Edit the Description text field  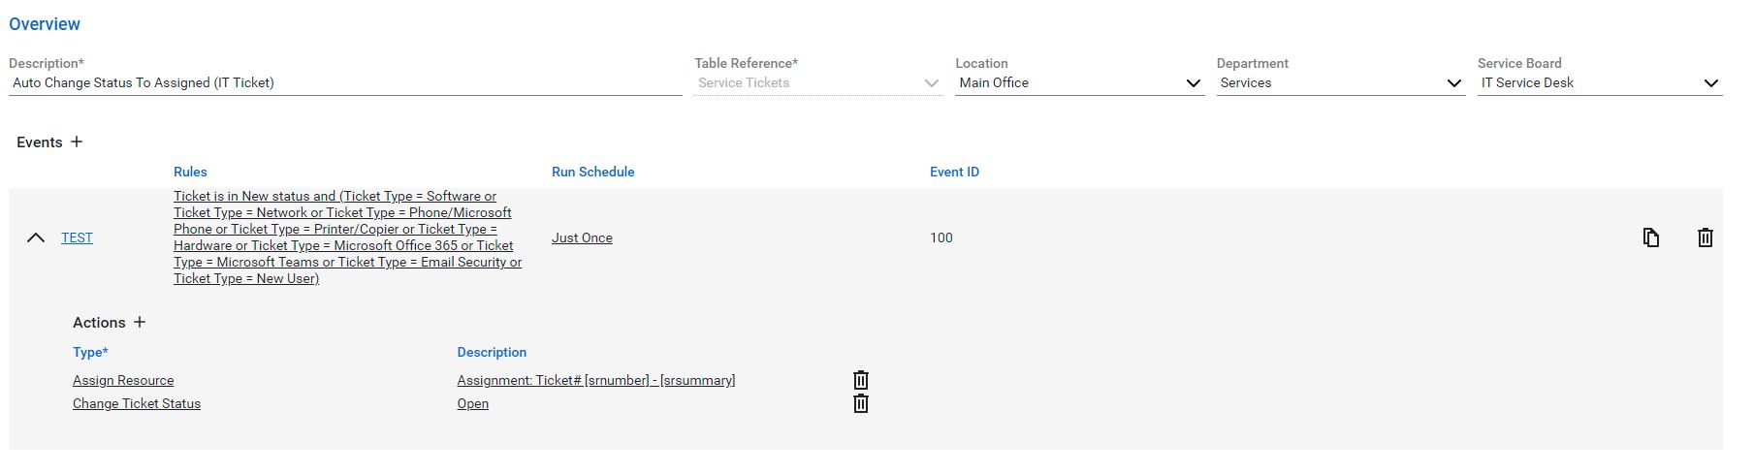point(345,83)
